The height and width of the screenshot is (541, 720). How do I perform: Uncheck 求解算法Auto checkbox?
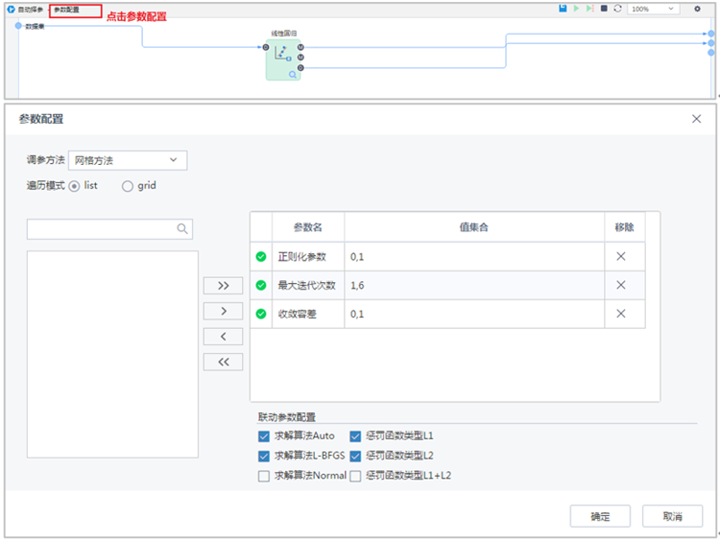tap(264, 435)
